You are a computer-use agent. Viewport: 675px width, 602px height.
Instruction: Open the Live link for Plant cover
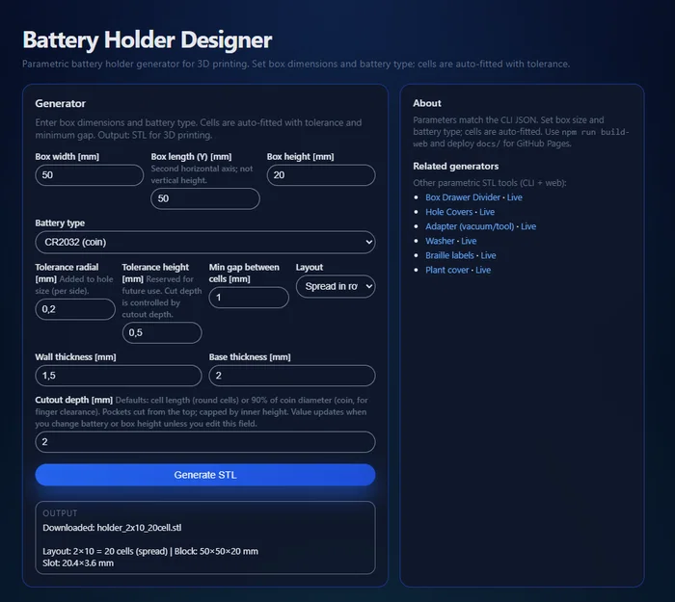tap(483, 270)
